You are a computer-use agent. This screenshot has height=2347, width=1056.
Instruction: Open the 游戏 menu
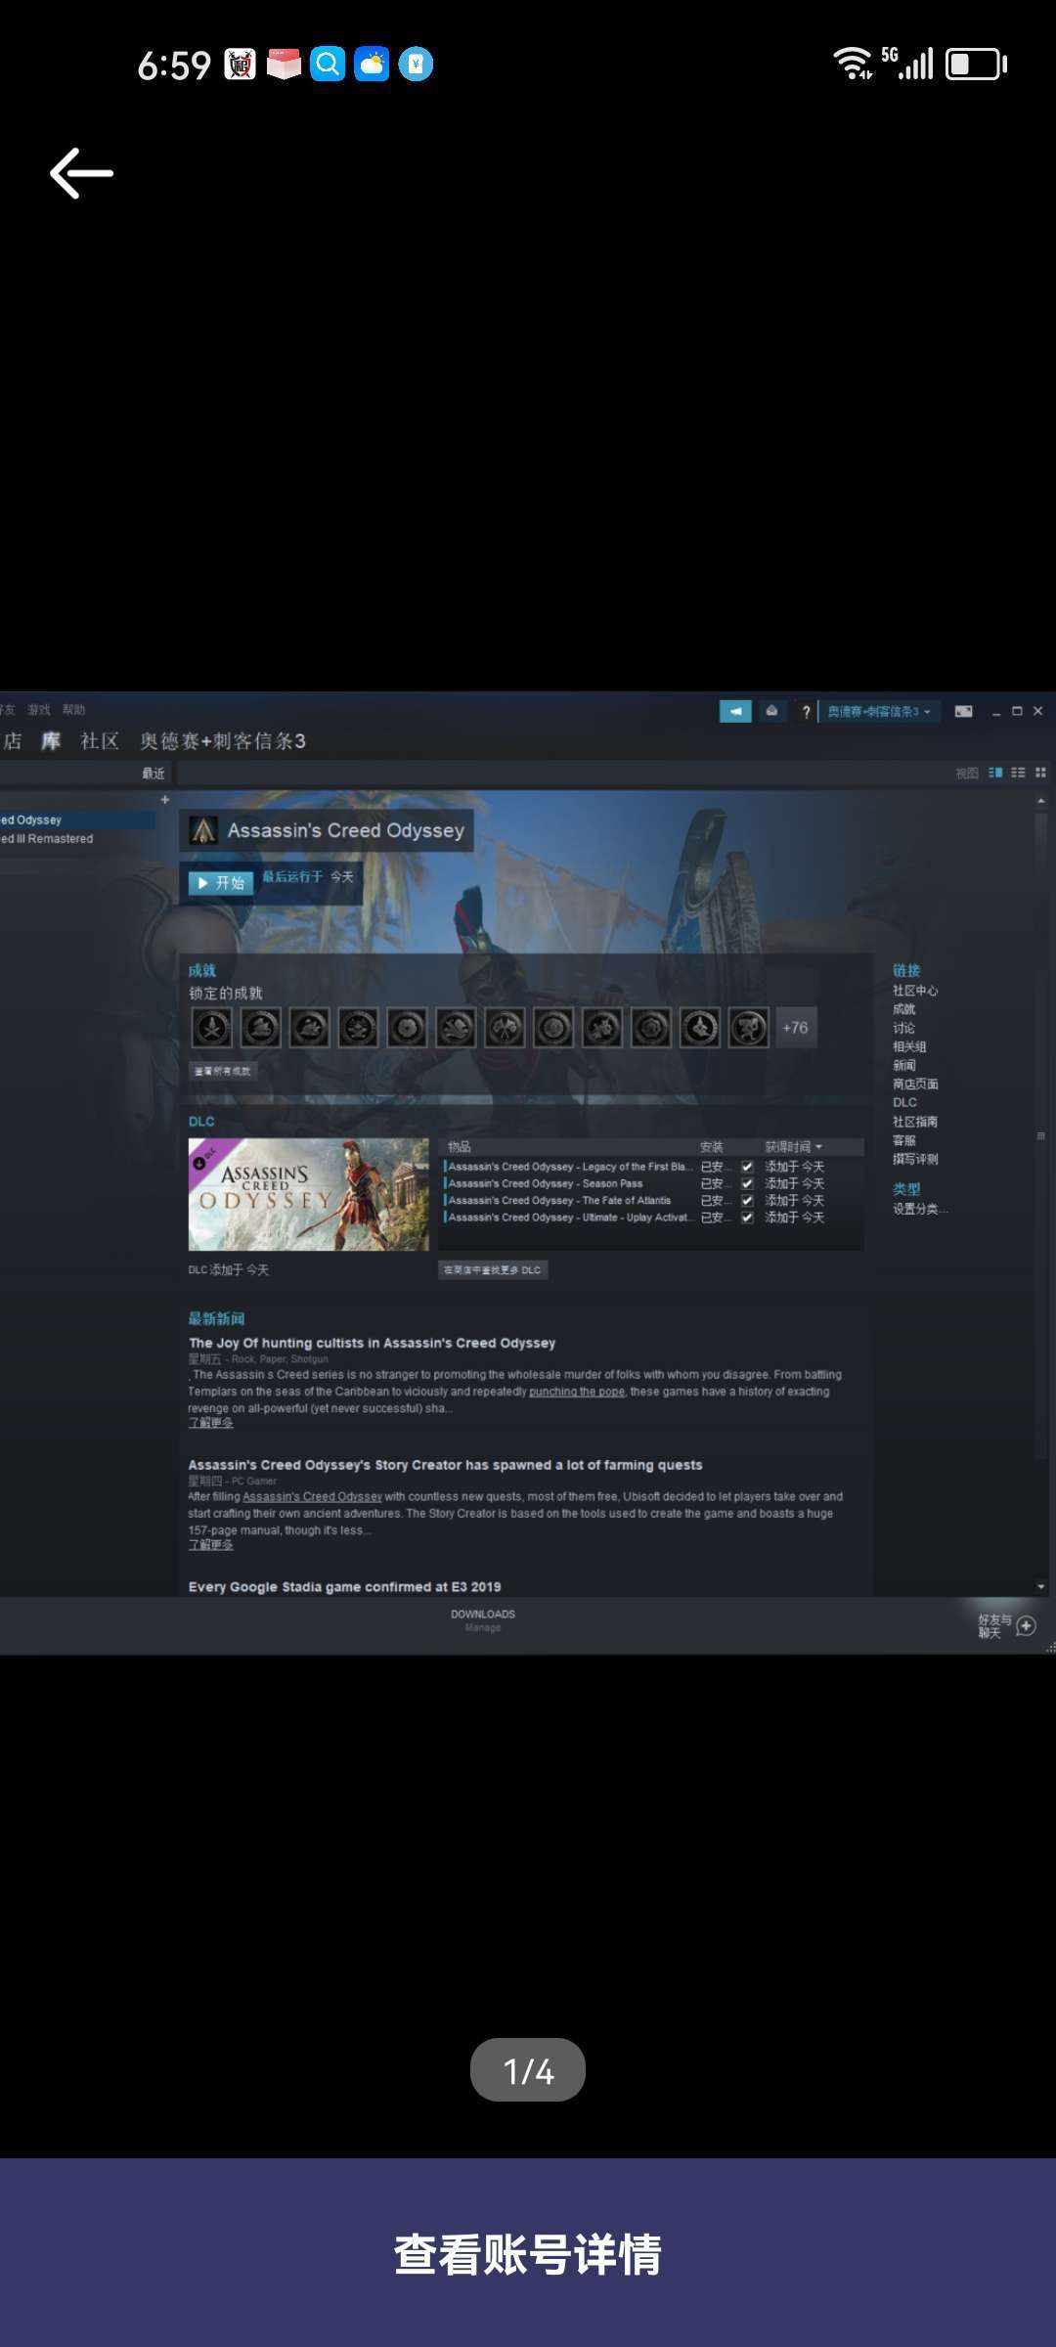tap(39, 710)
